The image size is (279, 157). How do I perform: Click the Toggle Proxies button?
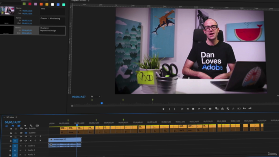[x=228, y=109]
